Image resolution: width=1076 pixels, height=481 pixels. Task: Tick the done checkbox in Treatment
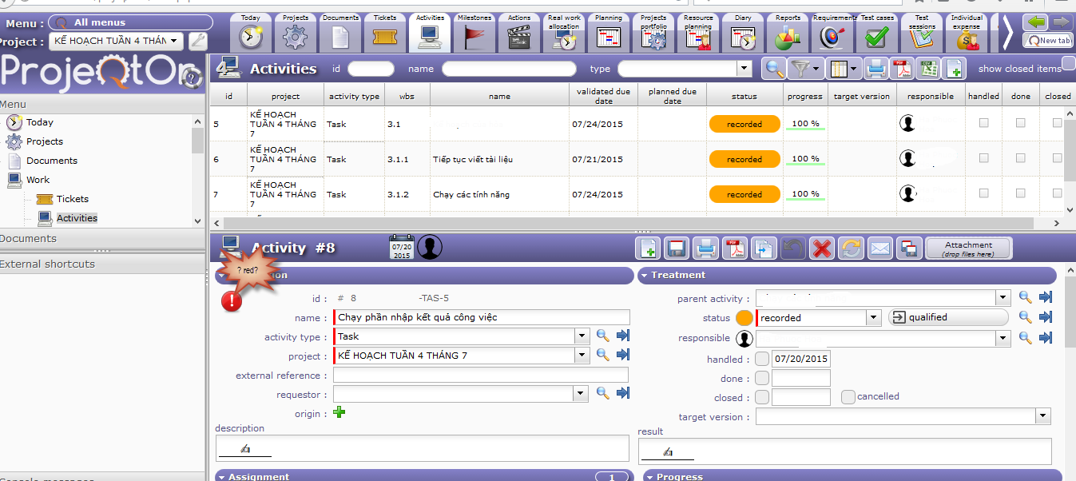point(762,378)
